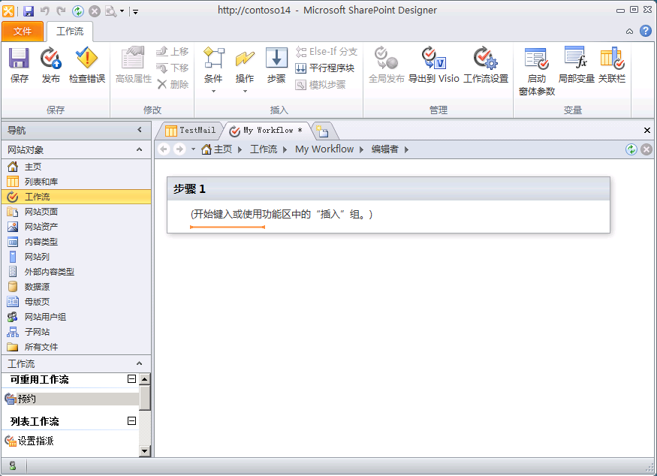Switch to the My Workflow document tab
This screenshot has height=476, width=657.
click(267, 131)
